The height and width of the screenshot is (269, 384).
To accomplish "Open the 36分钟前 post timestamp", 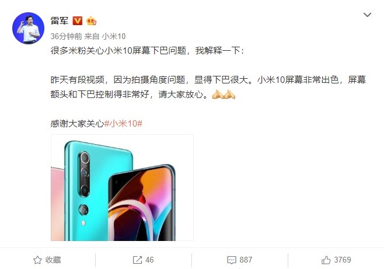I will click(66, 36).
